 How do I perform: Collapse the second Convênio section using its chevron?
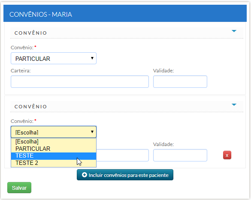coord(234,104)
